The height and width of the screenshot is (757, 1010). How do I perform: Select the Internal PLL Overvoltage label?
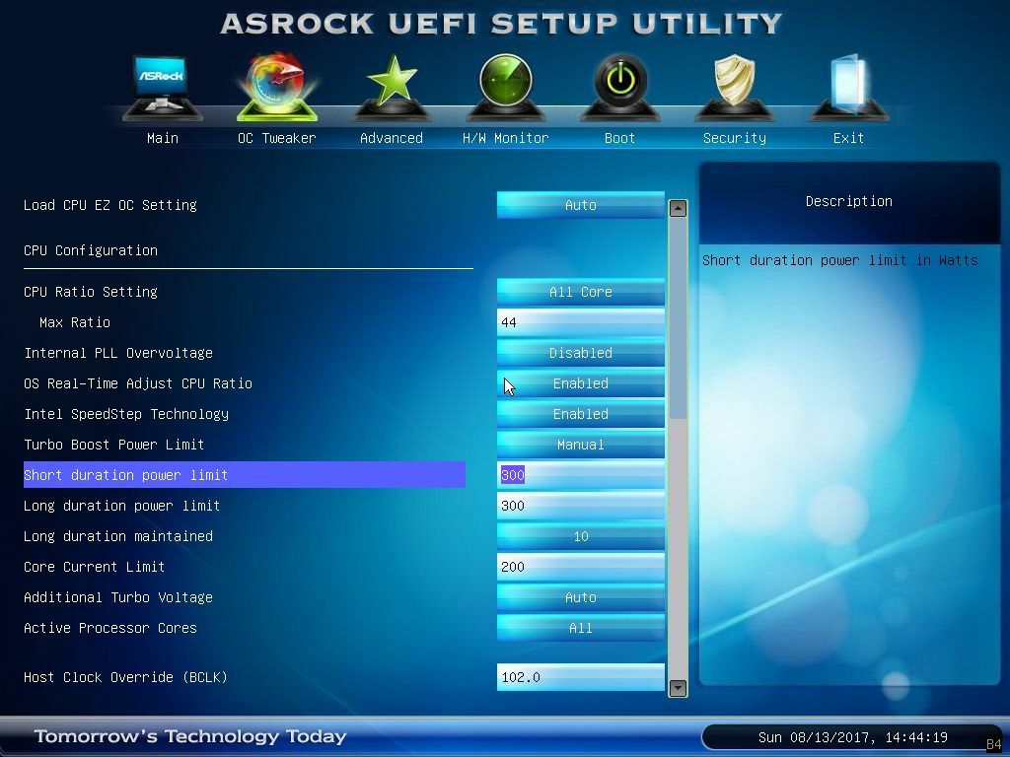(x=118, y=353)
